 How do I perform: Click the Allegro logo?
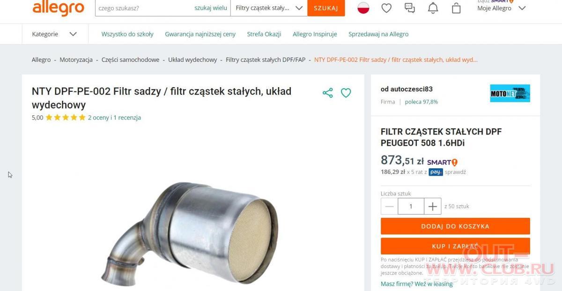(58, 8)
